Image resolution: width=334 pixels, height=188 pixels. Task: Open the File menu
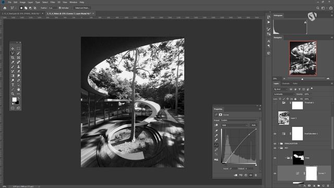(x=9, y=2)
